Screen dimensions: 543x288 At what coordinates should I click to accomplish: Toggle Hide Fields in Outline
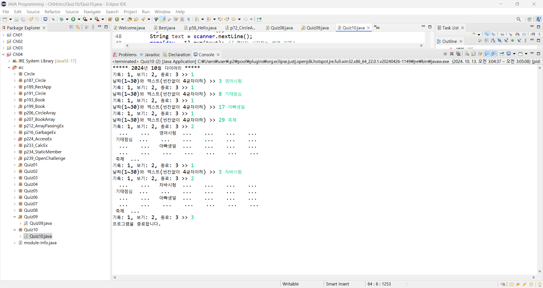pos(499,41)
